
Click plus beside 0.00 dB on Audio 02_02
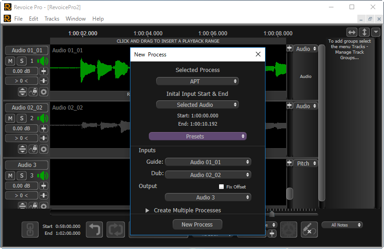coord(44,128)
